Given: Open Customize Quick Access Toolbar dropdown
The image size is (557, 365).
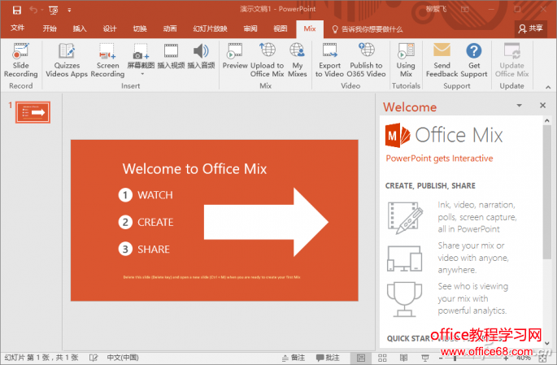Looking at the screenshot, I should tap(69, 11).
